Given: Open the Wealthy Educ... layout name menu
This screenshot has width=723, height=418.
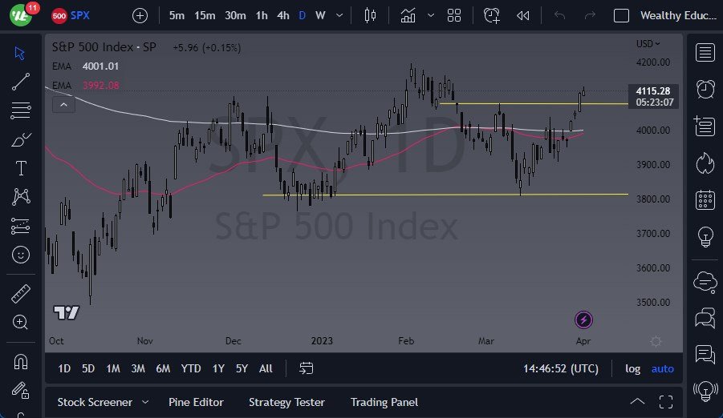Looking at the screenshot, I should tap(678, 16).
